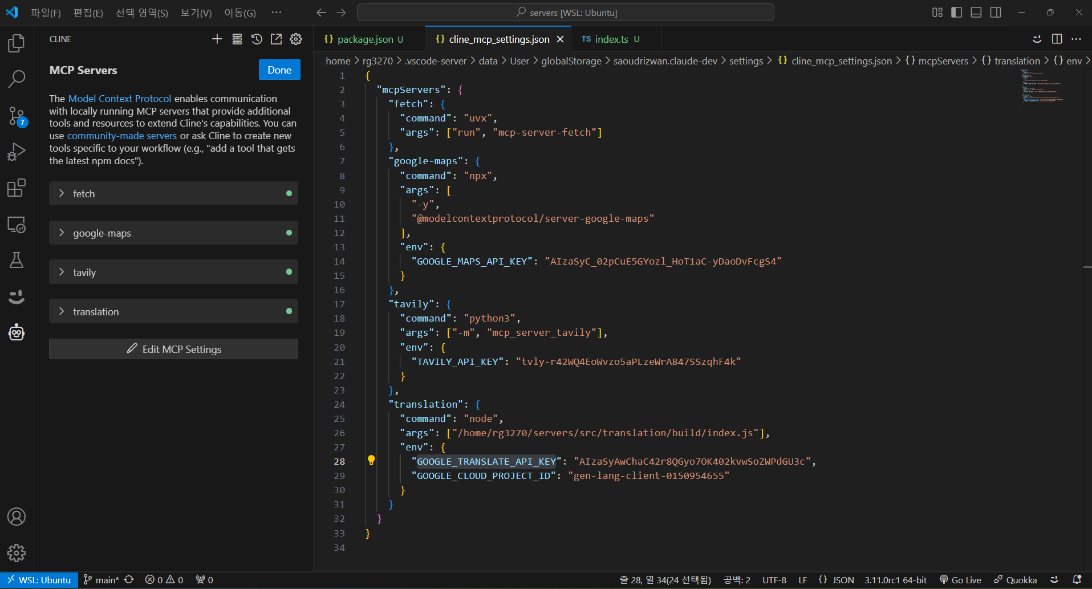This screenshot has width=1092, height=589.
Task: Open the Search view in activity bar
Action: [17, 79]
